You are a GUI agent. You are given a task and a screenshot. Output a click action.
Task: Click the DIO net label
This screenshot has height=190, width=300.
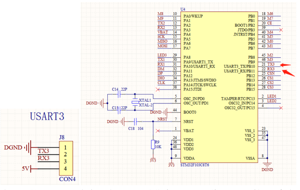tap(161, 78)
